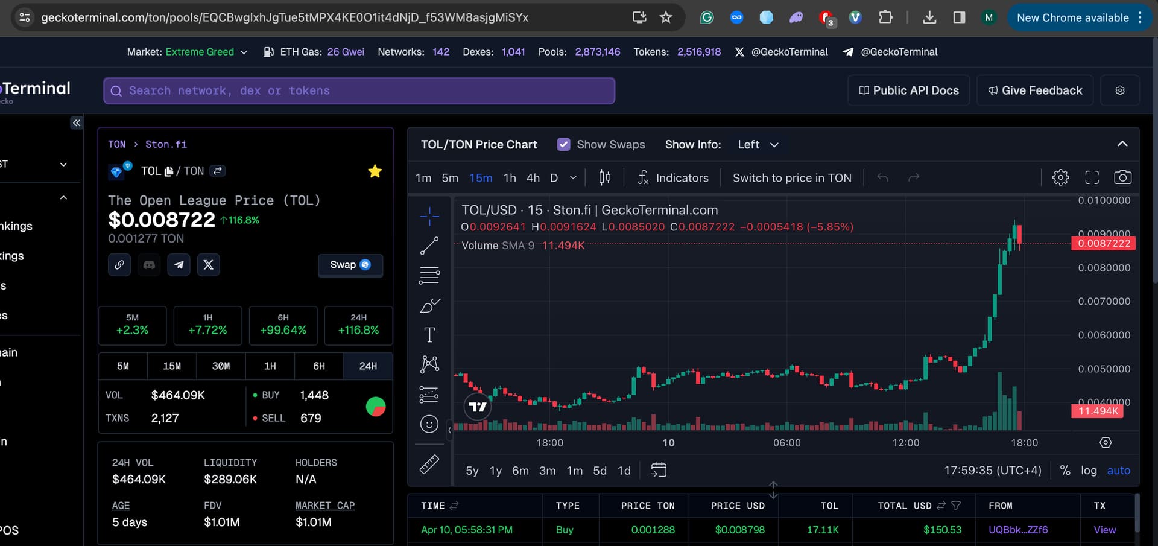The height and width of the screenshot is (546, 1158).
Task: Open the Show Info Left dropdown
Action: [758, 144]
